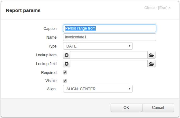Click the Required label text
Image resolution: width=180 pixels, height=118 pixels.
coord(49,73)
